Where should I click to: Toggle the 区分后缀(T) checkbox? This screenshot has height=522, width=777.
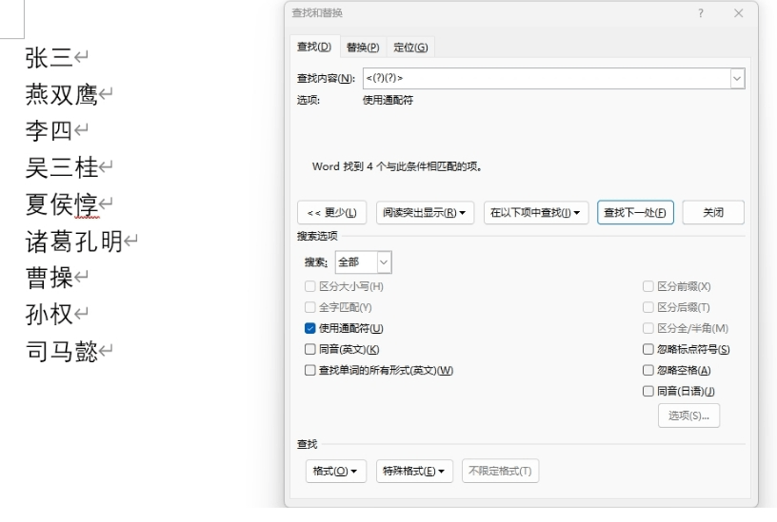click(x=648, y=307)
